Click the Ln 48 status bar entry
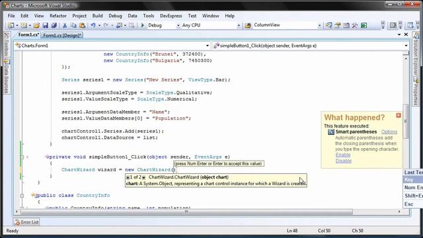 pos(292,231)
